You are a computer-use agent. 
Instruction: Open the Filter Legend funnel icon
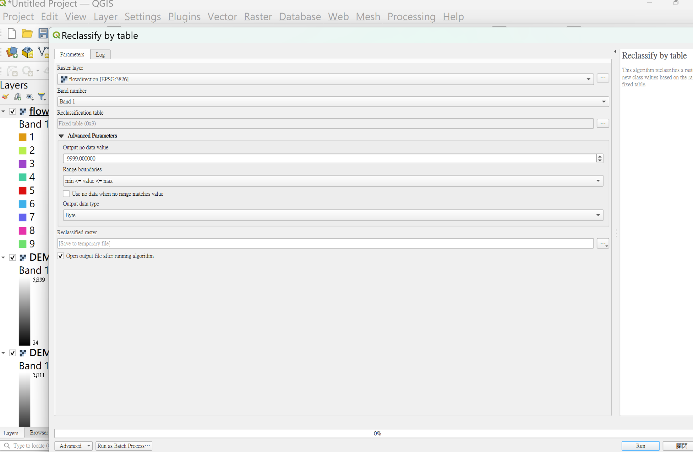(42, 97)
